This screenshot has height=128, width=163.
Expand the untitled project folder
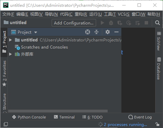point(11,40)
